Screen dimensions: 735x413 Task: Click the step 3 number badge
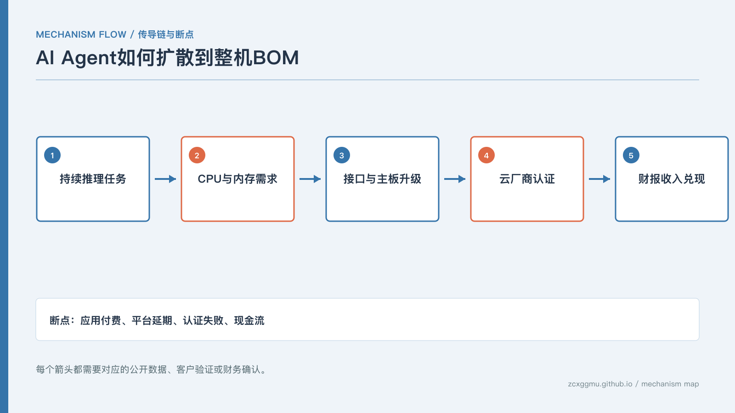342,155
